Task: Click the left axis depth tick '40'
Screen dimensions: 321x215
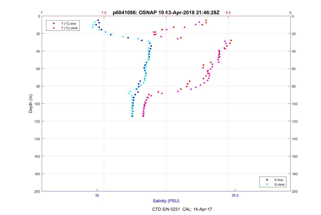Action: click(x=38, y=51)
